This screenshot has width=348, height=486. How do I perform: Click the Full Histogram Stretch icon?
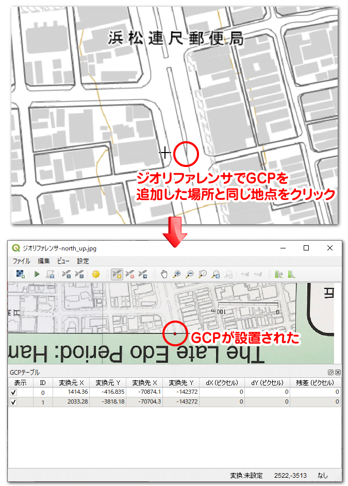click(x=279, y=274)
